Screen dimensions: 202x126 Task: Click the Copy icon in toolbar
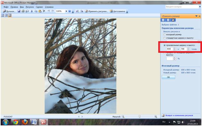pos(36,11)
